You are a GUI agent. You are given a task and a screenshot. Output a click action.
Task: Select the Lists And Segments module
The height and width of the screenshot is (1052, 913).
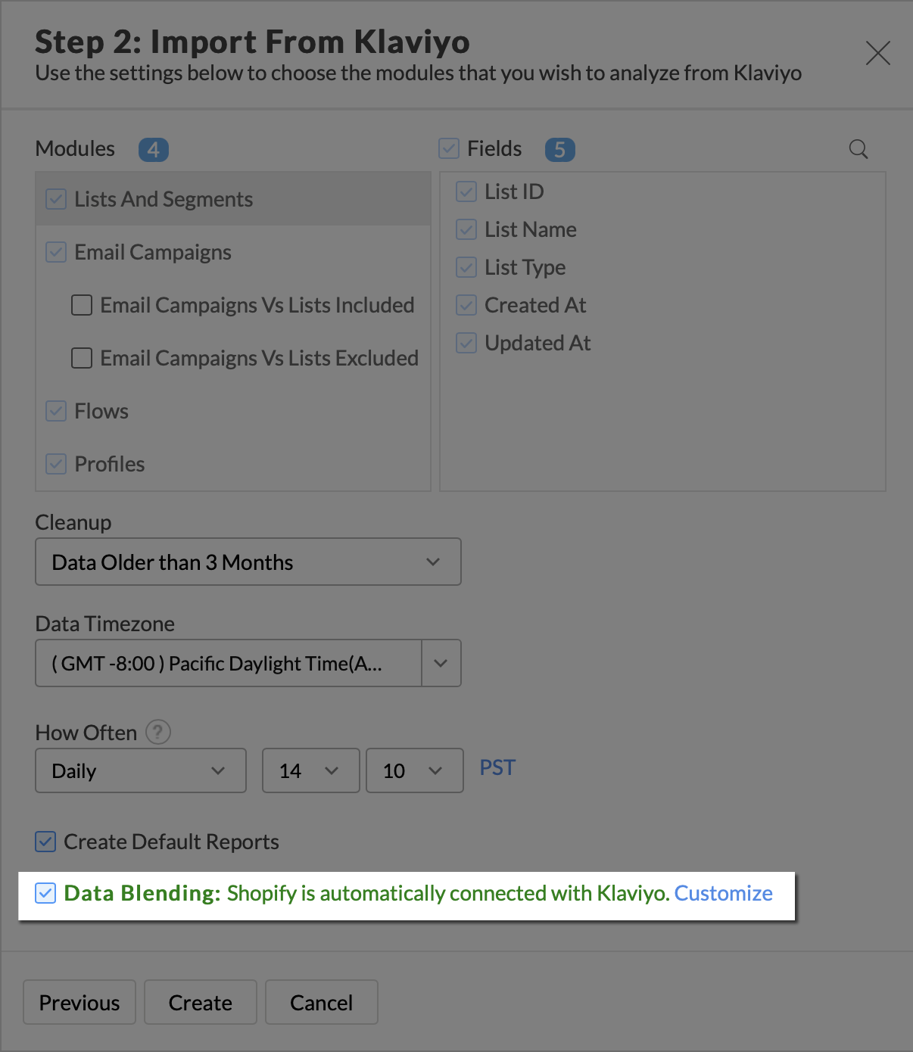(164, 199)
